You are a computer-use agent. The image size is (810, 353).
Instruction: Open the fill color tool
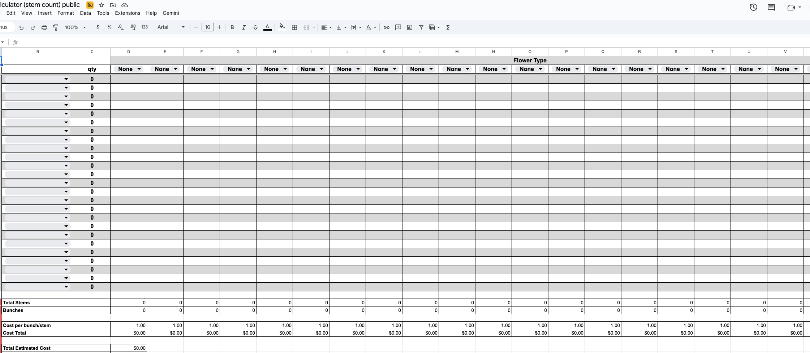(x=282, y=27)
